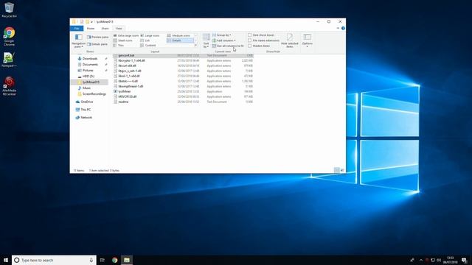
Task: Open Notepad++ desktop shortcut
Action: (x=9, y=60)
